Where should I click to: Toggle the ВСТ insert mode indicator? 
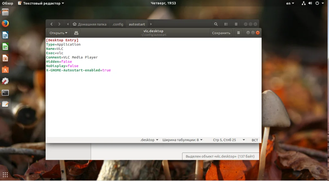255,140
